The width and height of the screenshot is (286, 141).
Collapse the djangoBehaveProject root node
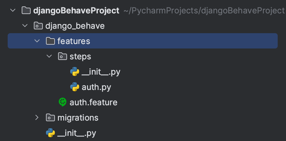13,11
